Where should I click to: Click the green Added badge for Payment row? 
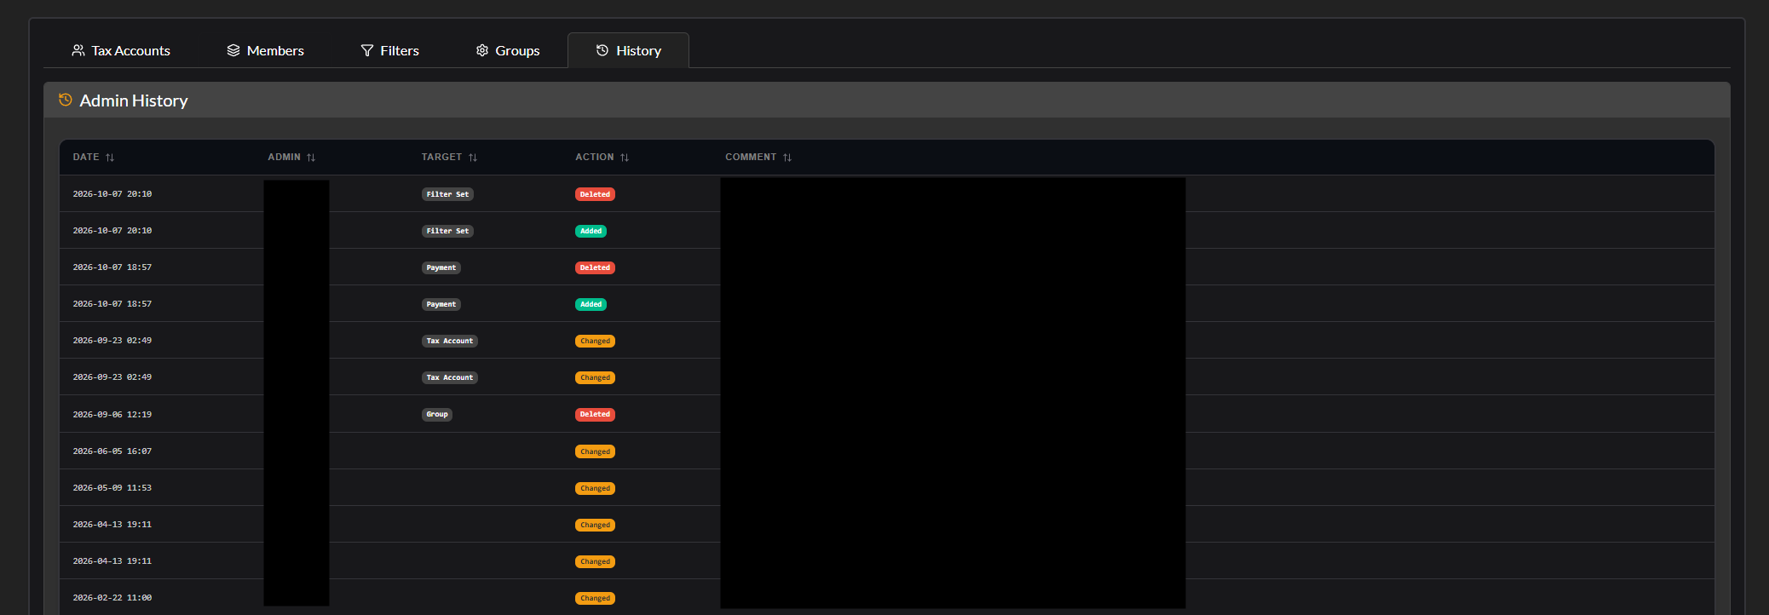[x=591, y=304]
